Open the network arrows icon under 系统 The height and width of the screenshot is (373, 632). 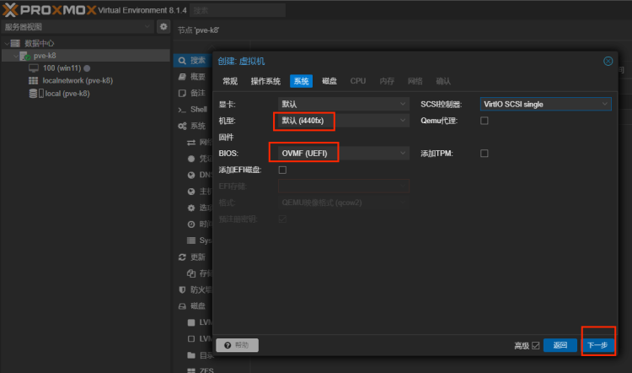click(191, 142)
